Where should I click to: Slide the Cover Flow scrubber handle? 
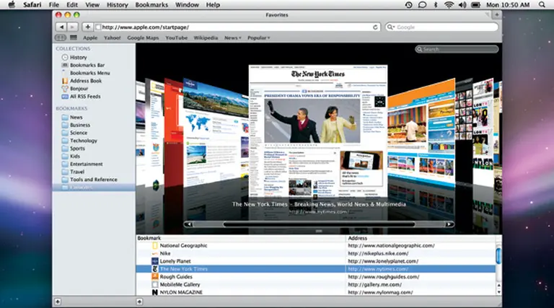pos(319,224)
